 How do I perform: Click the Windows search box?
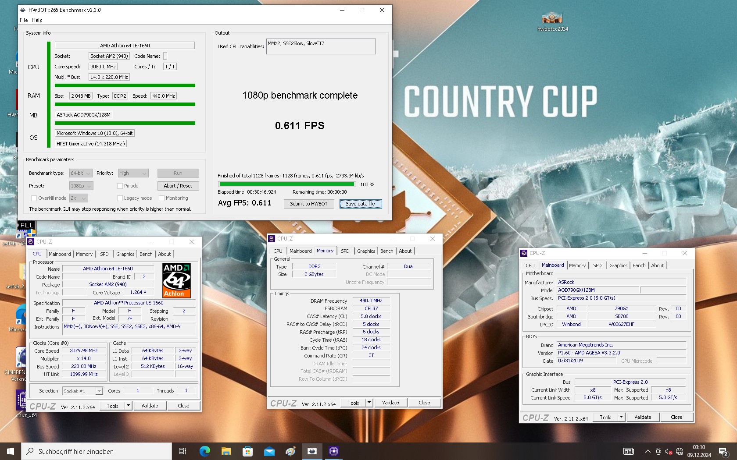[x=97, y=451]
